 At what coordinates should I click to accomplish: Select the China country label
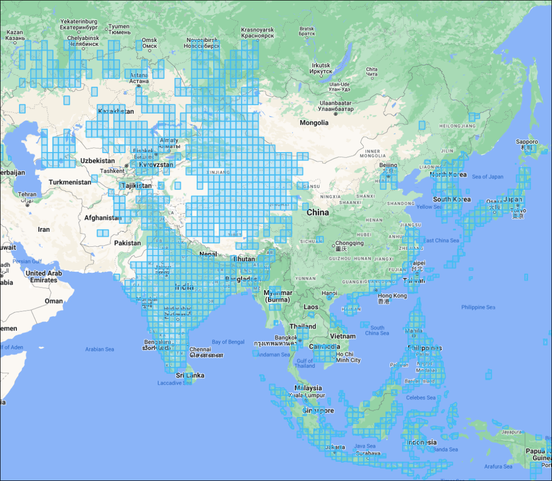tap(317, 212)
